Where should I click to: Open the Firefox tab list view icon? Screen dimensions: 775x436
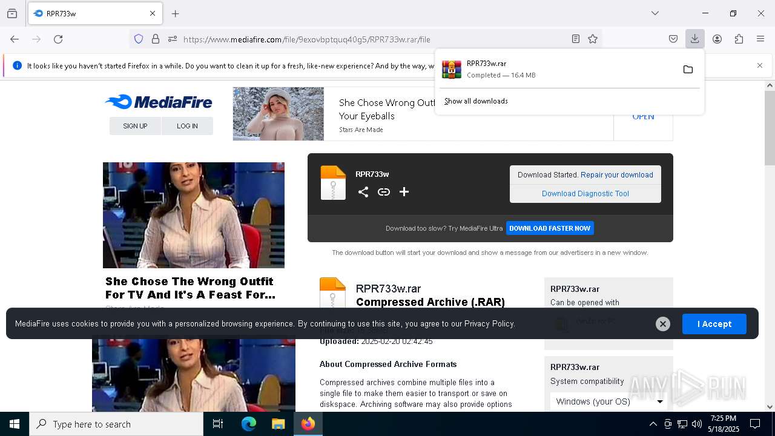(12, 13)
